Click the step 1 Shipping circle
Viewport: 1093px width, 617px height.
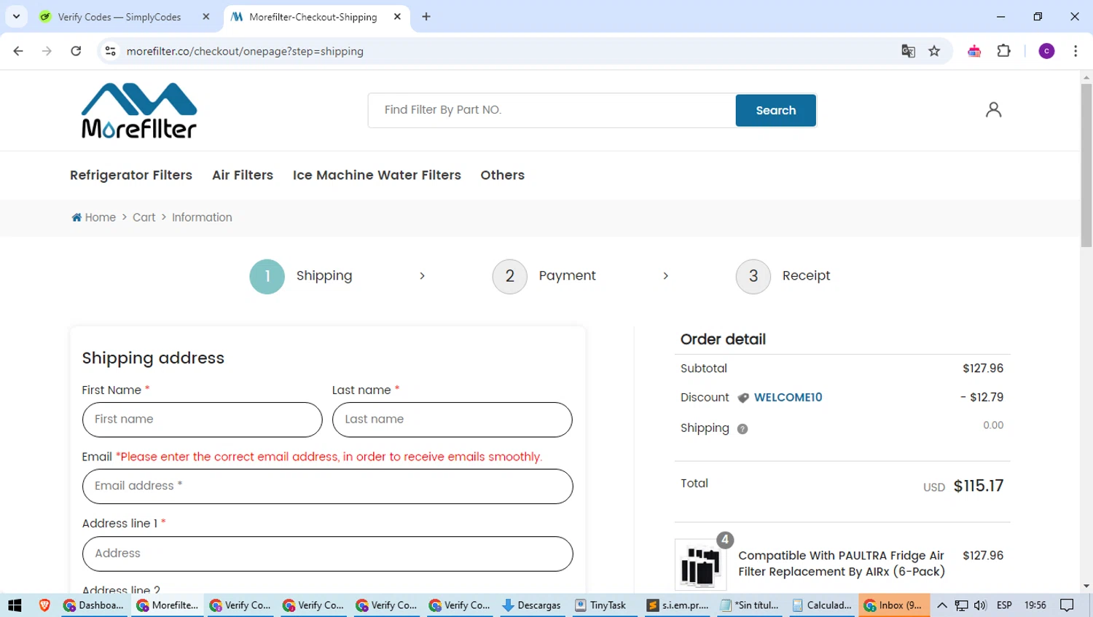(x=267, y=276)
